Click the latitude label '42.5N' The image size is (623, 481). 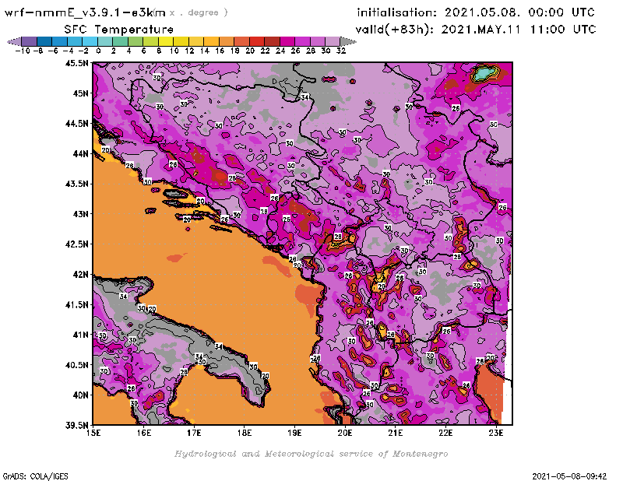[76, 244]
